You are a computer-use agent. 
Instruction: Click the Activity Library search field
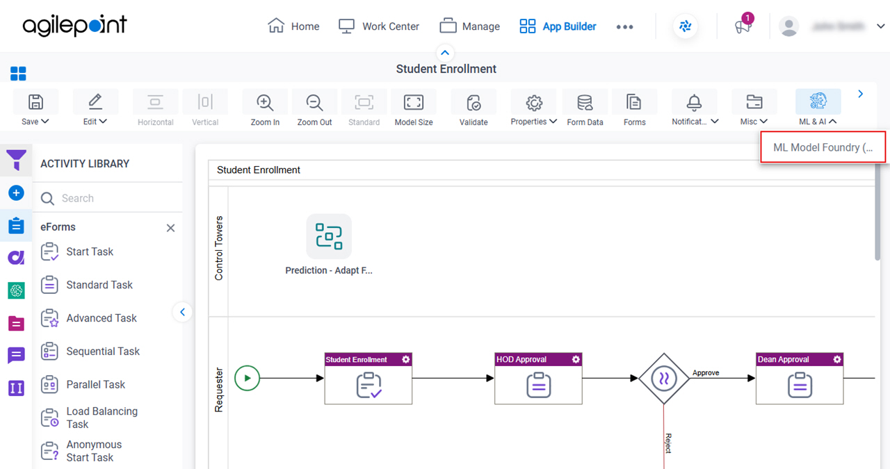[x=108, y=198]
